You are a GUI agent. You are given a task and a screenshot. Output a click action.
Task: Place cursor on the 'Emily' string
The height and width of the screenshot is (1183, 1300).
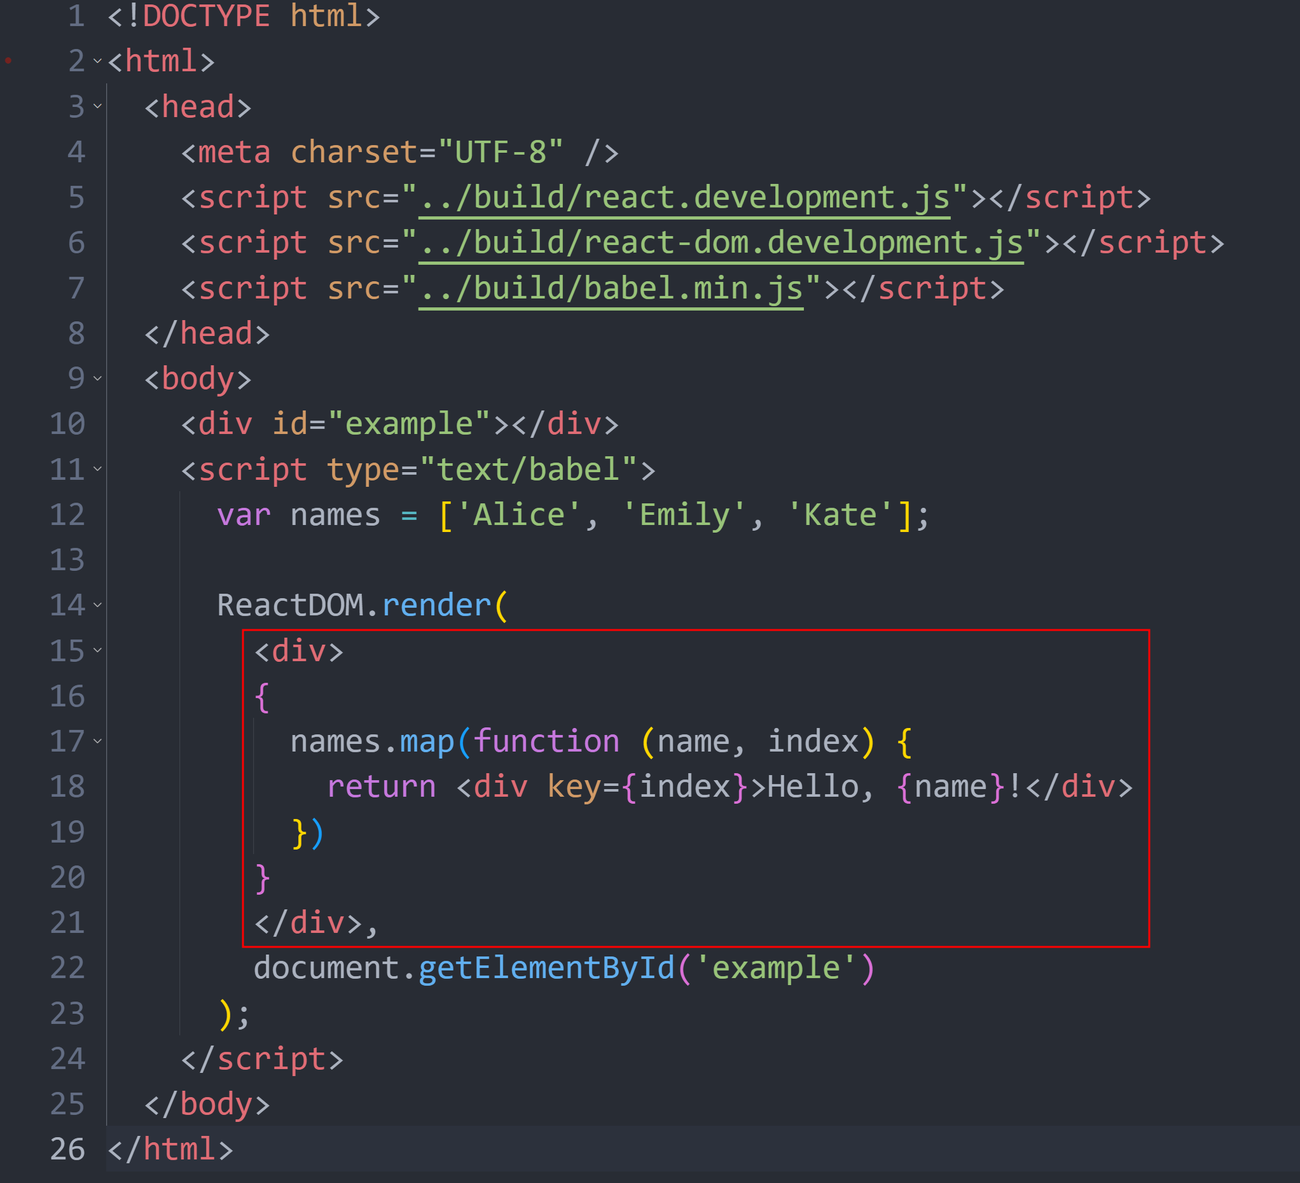coord(684,515)
